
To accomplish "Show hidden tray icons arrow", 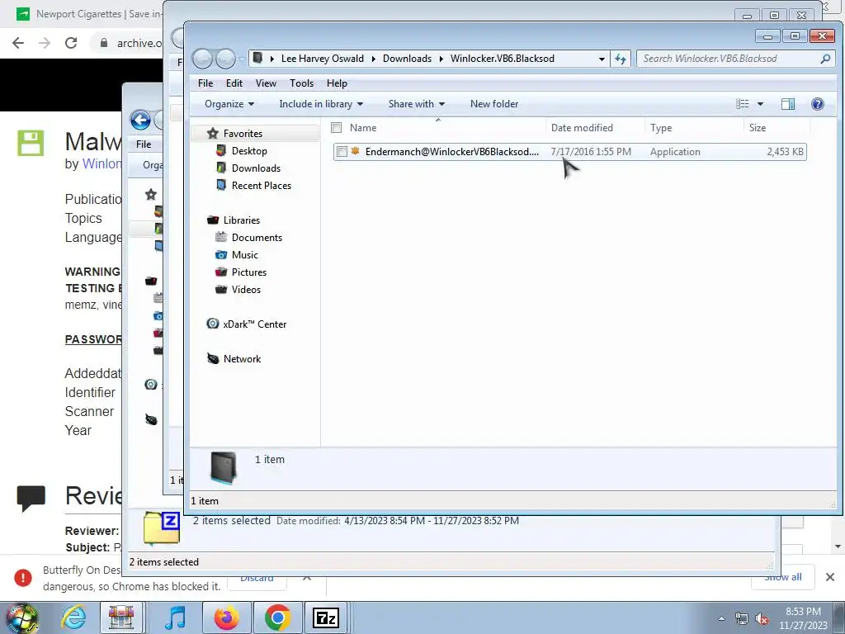I will [x=721, y=619].
